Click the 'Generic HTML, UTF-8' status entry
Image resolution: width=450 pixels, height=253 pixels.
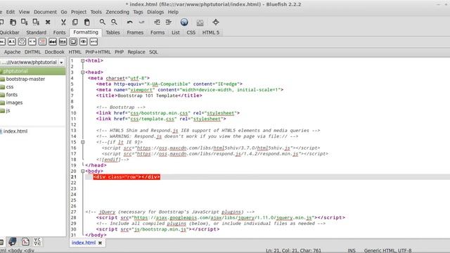(x=387, y=250)
